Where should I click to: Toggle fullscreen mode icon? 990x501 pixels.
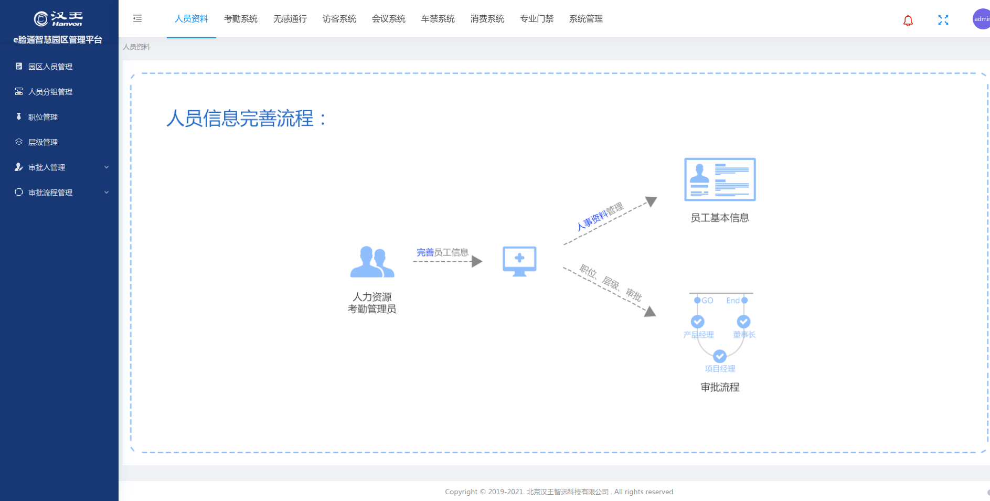pyautogui.click(x=943, y=20)
